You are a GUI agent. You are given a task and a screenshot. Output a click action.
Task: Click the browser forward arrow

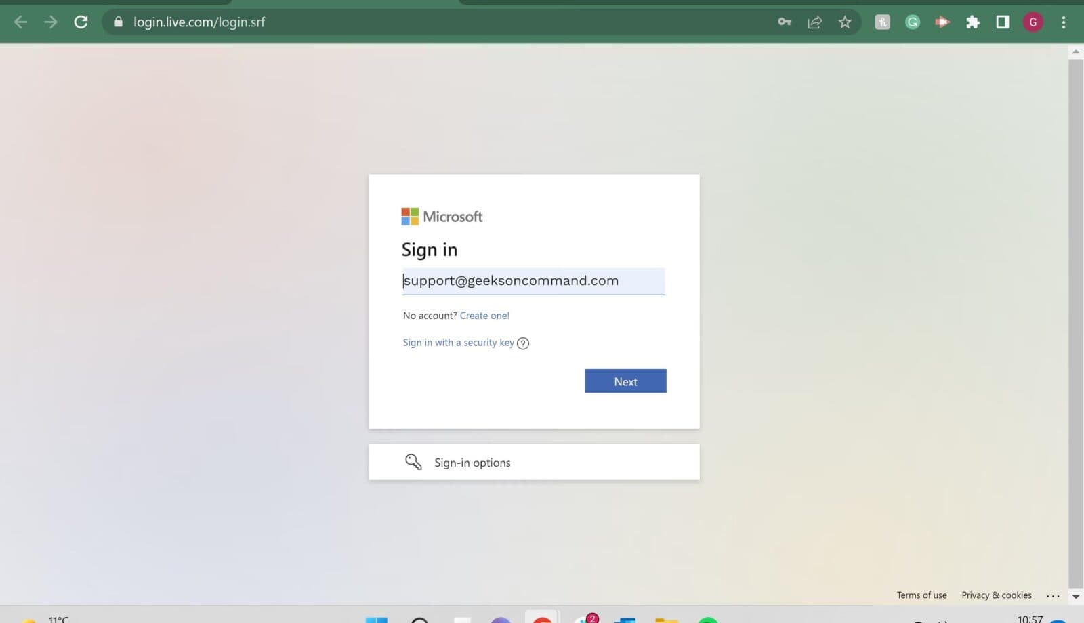pyautogui.click(x=51, y=22)
